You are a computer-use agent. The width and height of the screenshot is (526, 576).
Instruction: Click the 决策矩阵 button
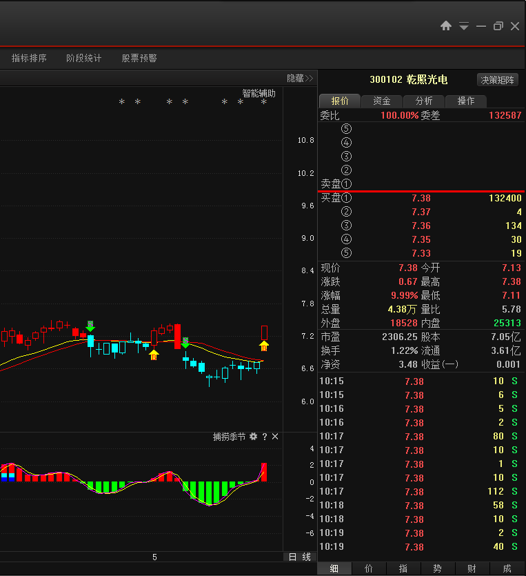(x=497, y=79)
